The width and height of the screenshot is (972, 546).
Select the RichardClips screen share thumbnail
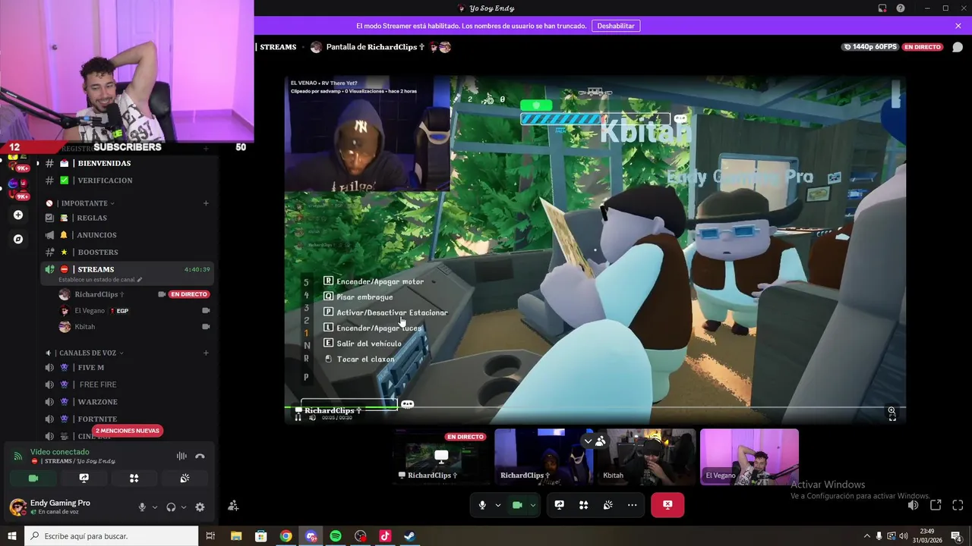pyautogui.click(x=442, y=457)
